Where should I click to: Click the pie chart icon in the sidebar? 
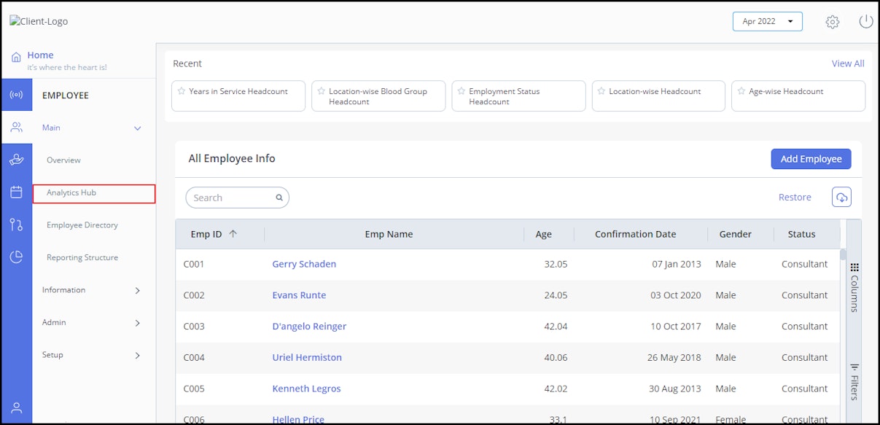tap(16, 257)
